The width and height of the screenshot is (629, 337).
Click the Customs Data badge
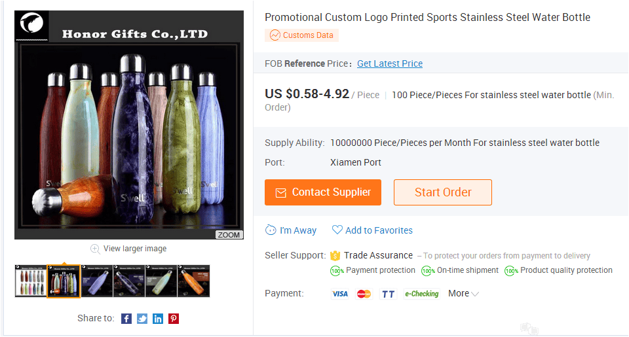[x=301, y=35]
